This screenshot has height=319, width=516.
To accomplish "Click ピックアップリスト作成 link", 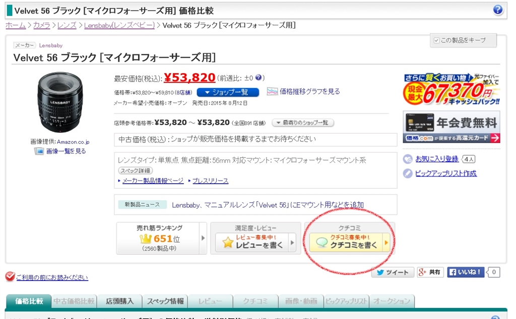I will [x=446, y=174].
